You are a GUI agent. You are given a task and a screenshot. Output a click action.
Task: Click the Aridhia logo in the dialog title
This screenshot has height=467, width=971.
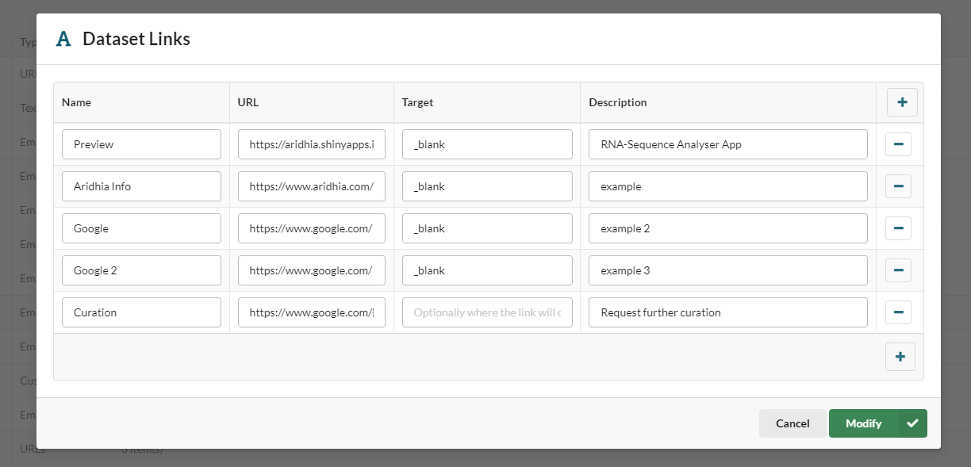pos(63,39)
